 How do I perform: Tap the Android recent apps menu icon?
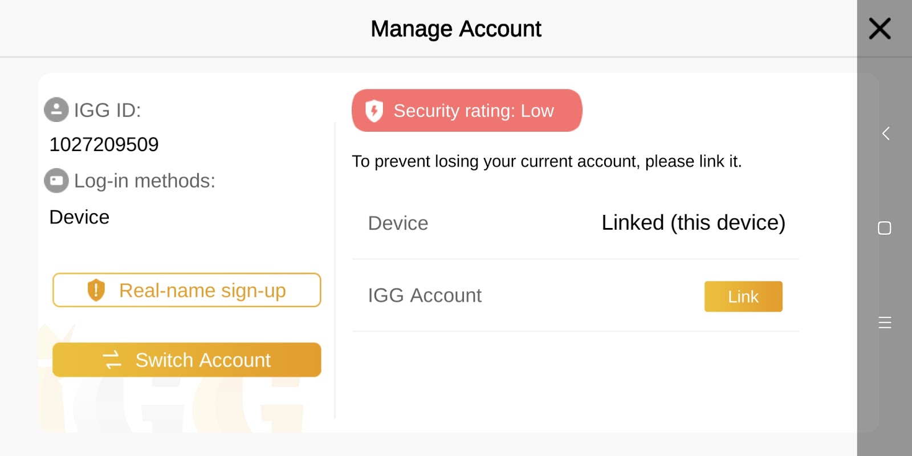pyautogui.click(x=885, y=323)
